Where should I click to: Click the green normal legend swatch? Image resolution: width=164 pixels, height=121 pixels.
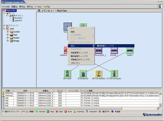[37, 112]
